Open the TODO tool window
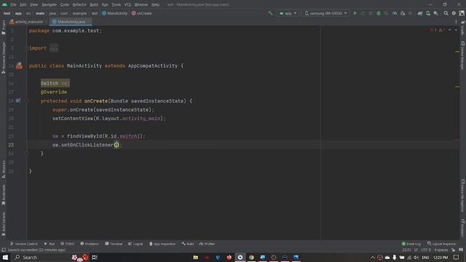 (x=67, y=244)
